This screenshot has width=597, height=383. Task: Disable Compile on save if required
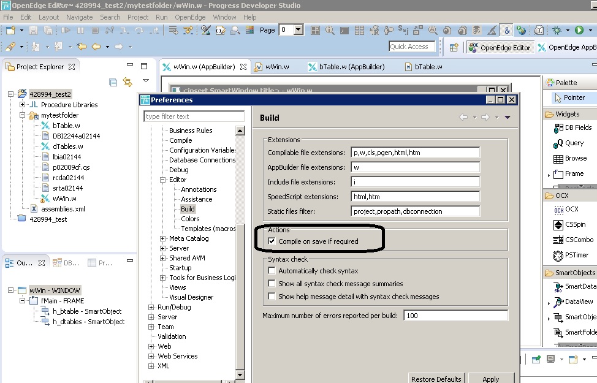(x=272, y=241)
